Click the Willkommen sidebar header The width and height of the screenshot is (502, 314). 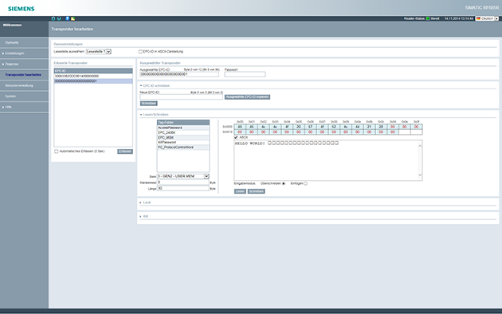(x=12, y=25)
